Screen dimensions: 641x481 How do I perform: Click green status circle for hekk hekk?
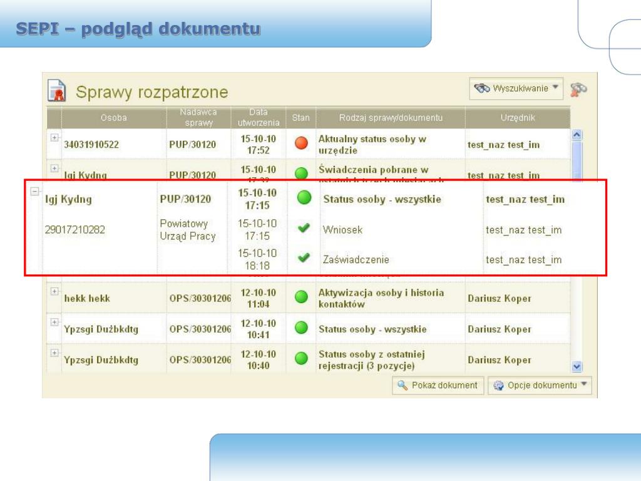pyautogui.click(x=301, y=296)
